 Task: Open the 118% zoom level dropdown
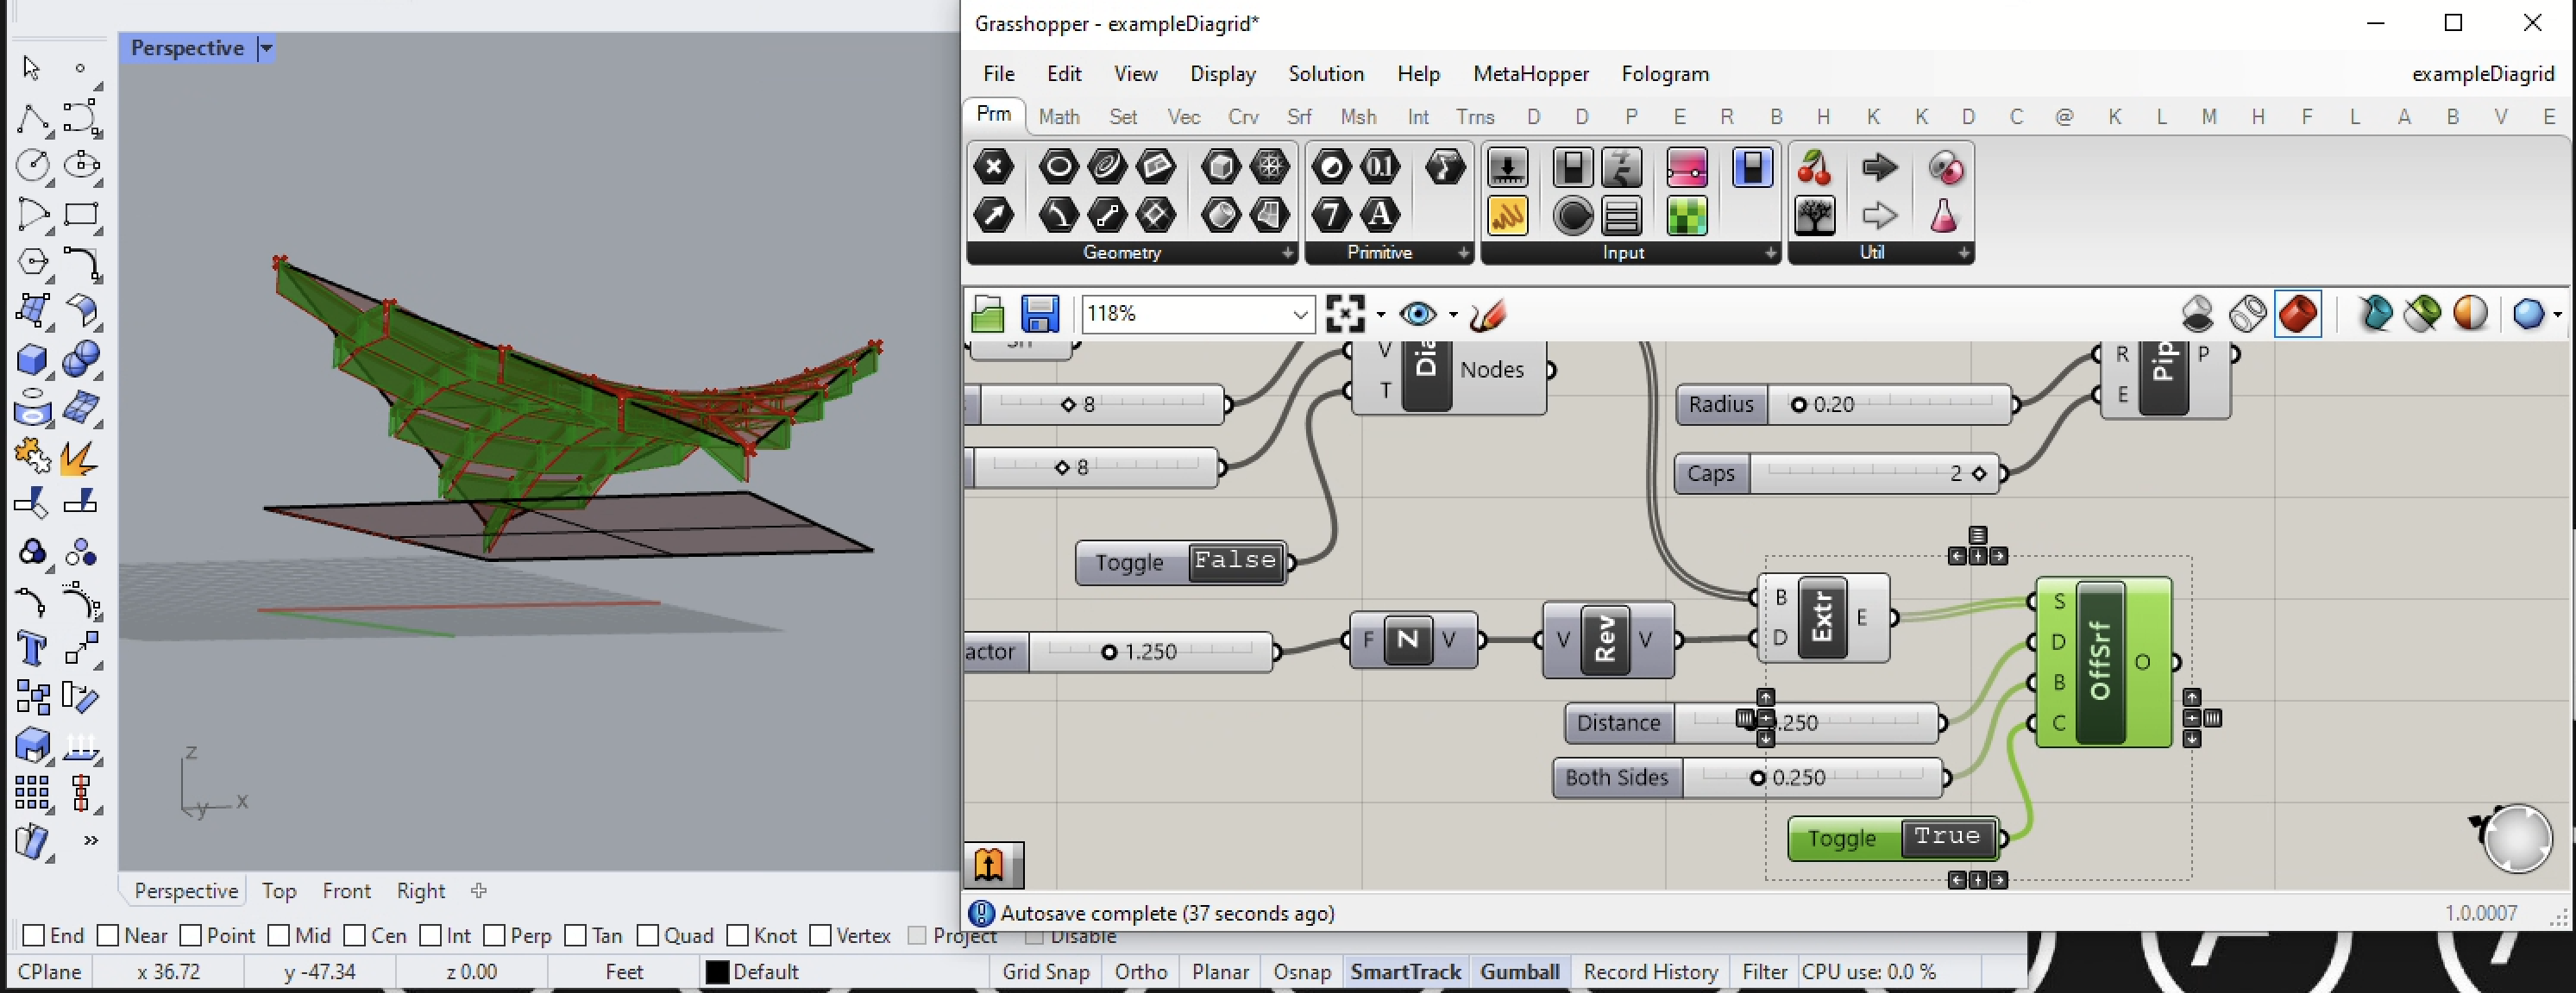(1299, 315)
